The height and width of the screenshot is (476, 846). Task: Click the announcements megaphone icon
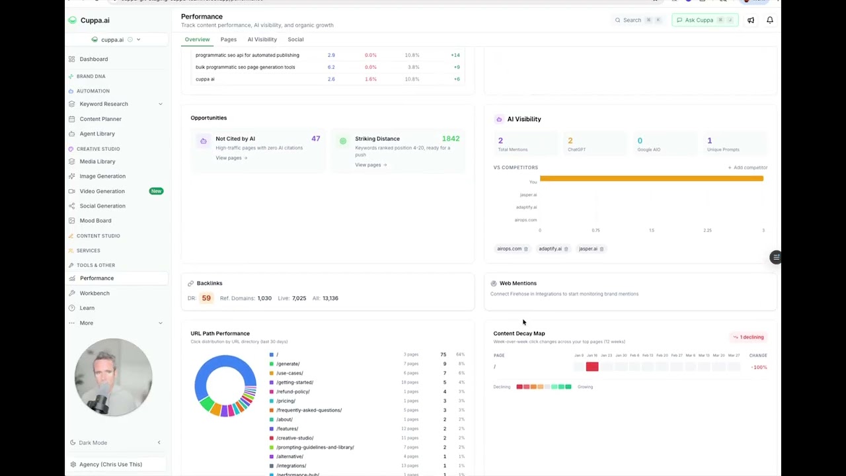point(751,20)
